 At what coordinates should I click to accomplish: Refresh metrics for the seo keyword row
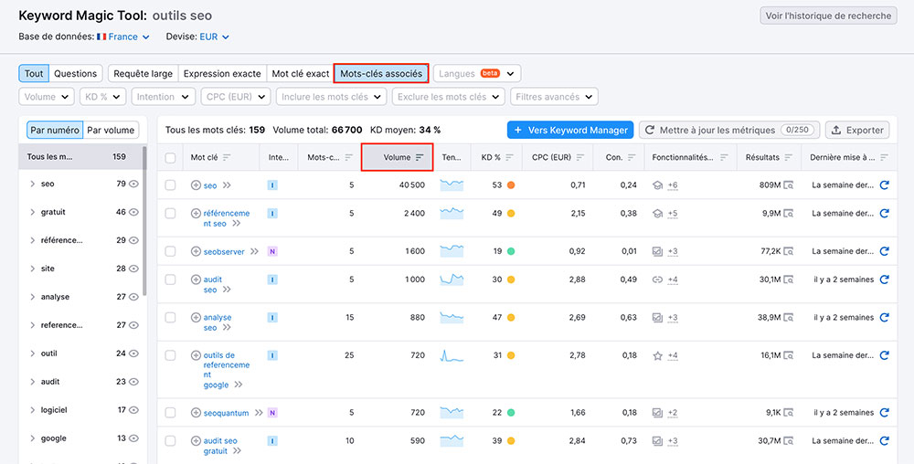click(884, 185)
